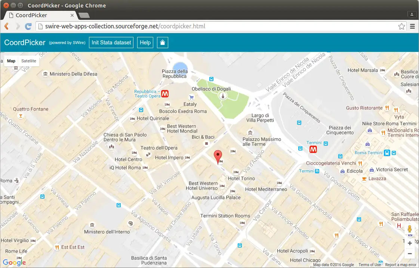Image resolution: width=419 pixels, height=268 pixels.
Task: Go back to previous page
Action: [x=6, y=27]
